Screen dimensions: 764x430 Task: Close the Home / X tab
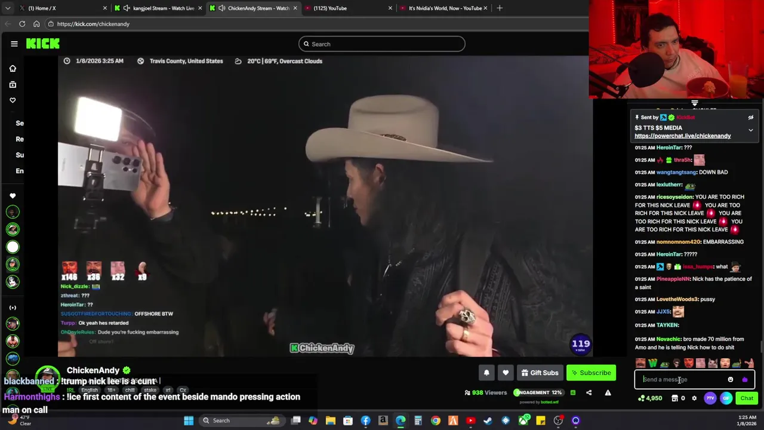click(105, 8)
